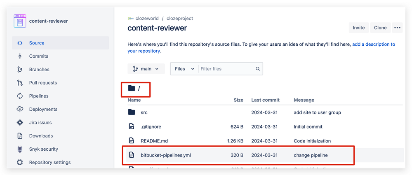The height and width of the screenshot is (175, 412).
Task: Click the content-reviewer repository avatar icon
Action: pyautogui.click(x=20, y=21)
